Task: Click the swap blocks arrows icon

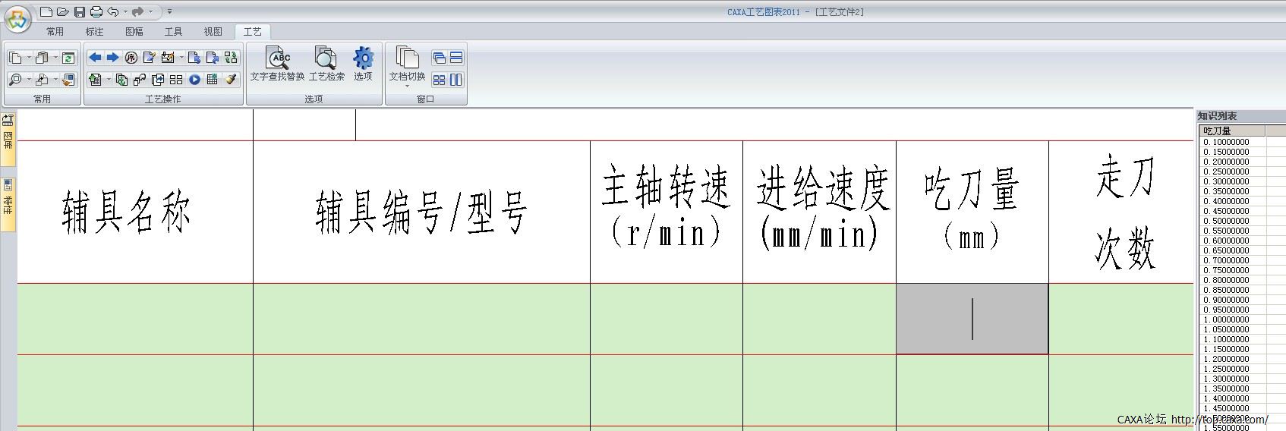Action: click(x=231, y=58)
